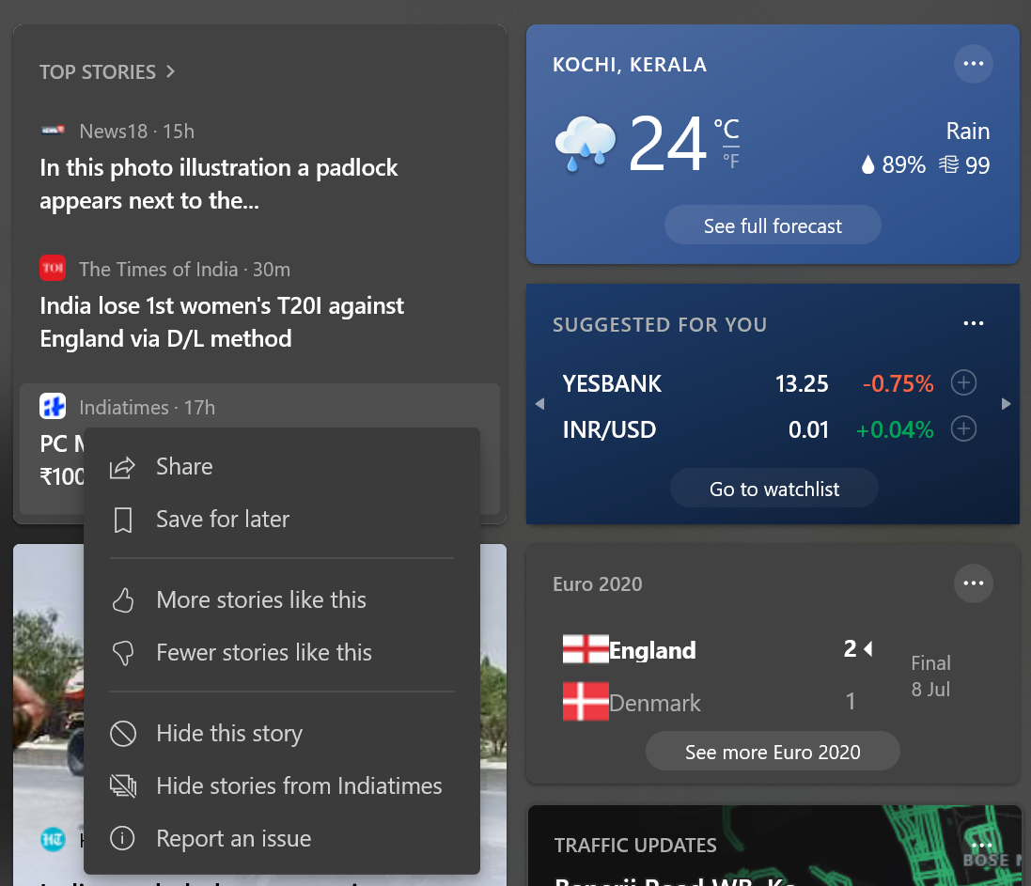Click thumbs-down icon for fewer stories

point(123,653)
